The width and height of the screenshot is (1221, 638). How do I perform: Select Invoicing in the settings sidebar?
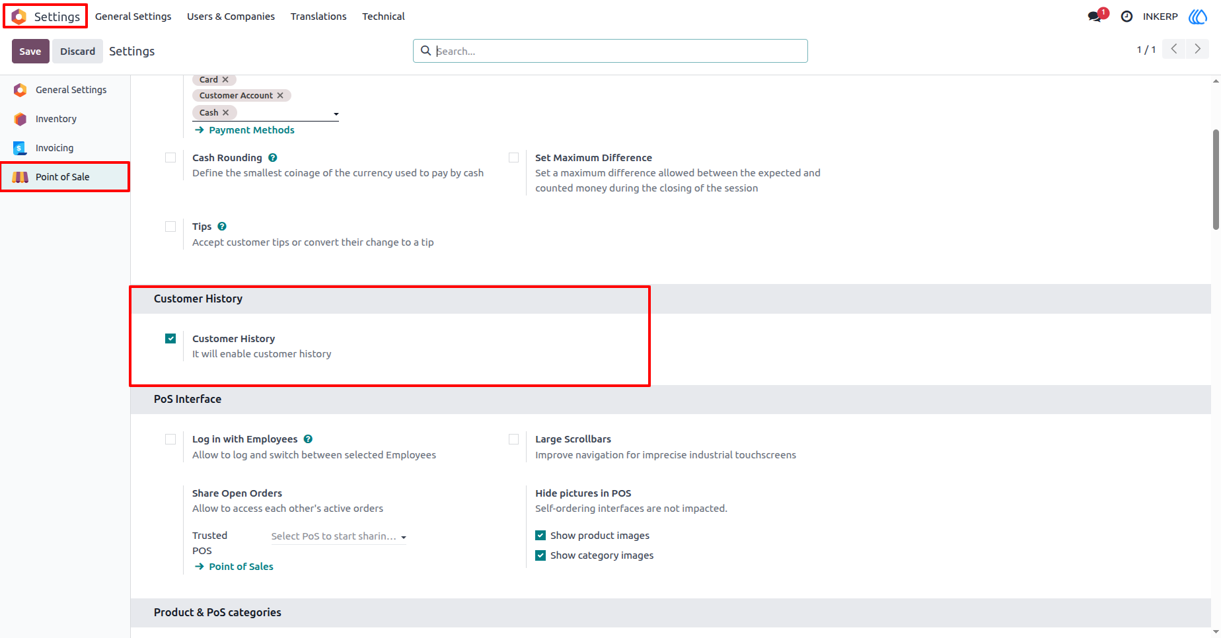[65, 148]
